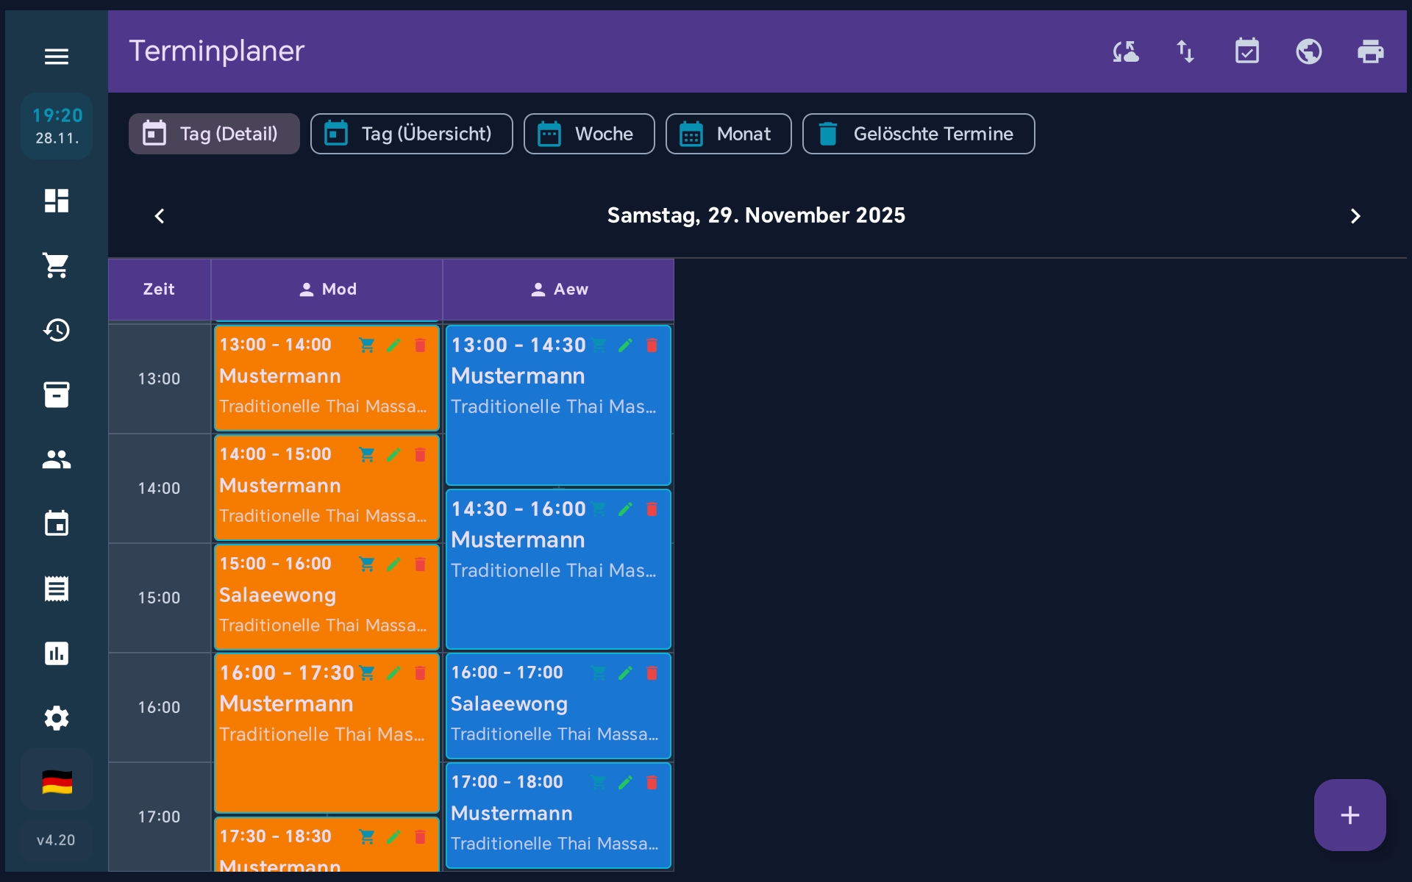Image resolution: width=1412 pixels, height=882 pixels.
Task: Switch to the Woche view tab
Action: pyautogui.click(x=588, y=134)
